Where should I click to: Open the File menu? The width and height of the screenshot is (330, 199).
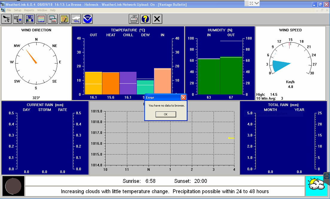click(x=9, y=10)
